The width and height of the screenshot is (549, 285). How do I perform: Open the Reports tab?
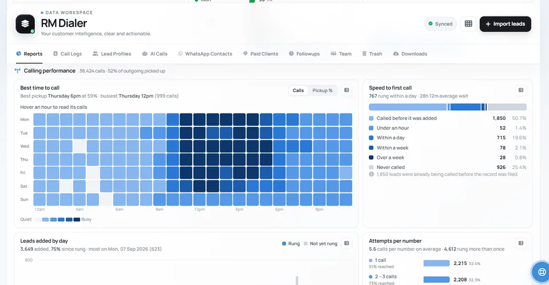pos(29,54)
